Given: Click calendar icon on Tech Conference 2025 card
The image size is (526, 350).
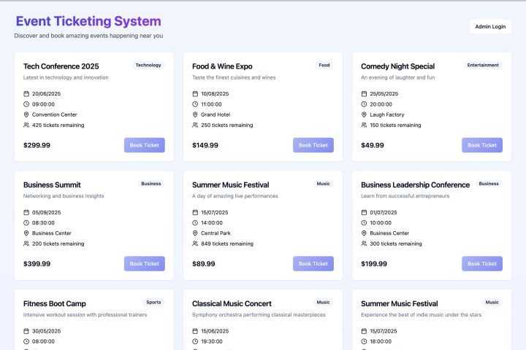Looking at the screenshot, I should point(26,94).
